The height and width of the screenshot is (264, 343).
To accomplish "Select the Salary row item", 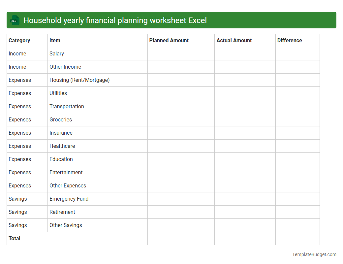I will coord(56,53).
